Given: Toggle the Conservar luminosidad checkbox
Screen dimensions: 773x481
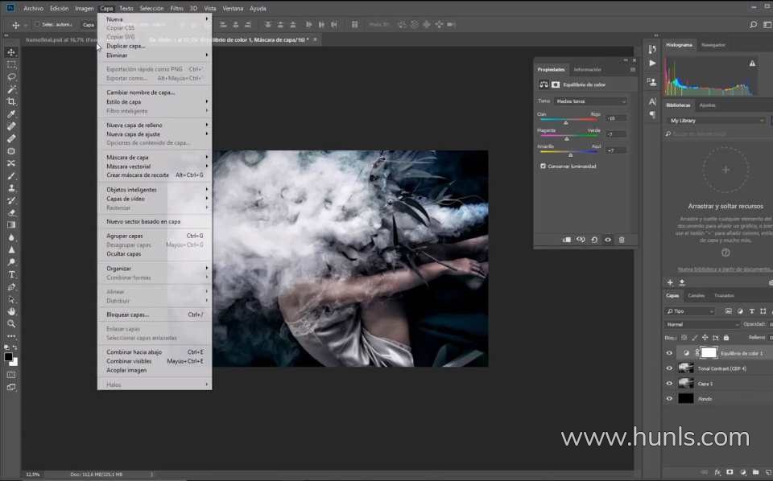Looking at the screenshot, I should (543, 166).
